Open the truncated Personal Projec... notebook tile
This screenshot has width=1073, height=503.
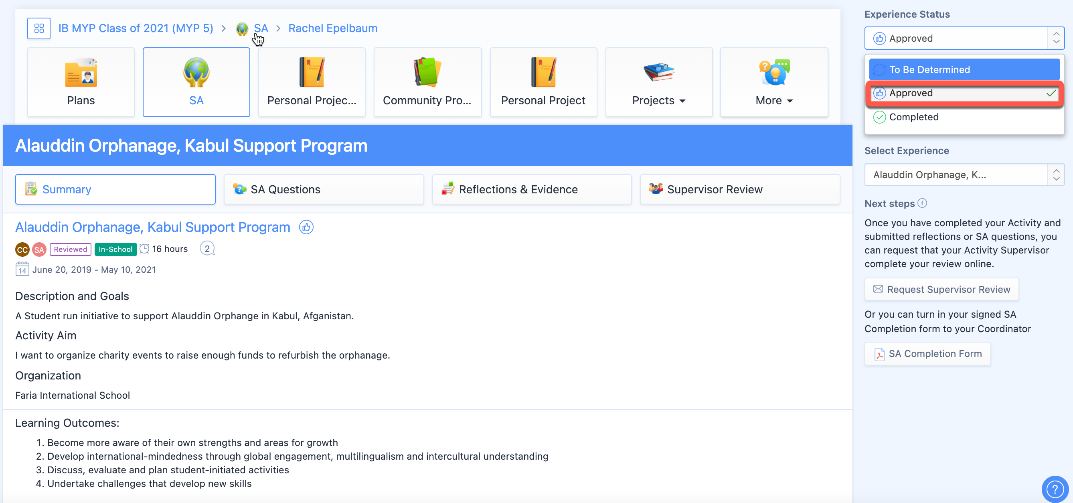312,82
